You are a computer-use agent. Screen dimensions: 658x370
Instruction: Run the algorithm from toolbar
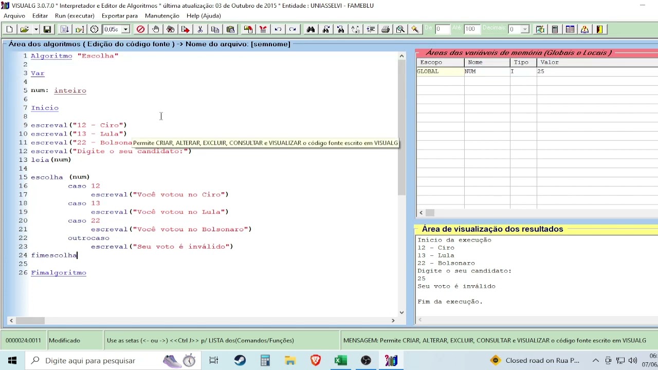65,29
